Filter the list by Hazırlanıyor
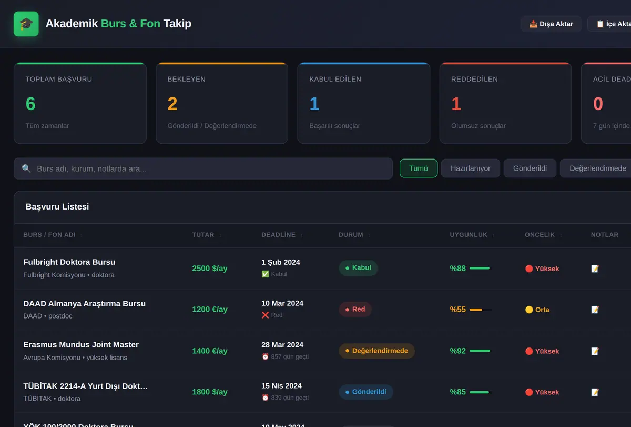The width and height of the screenshot is (631, 427). tap(471, 168)
